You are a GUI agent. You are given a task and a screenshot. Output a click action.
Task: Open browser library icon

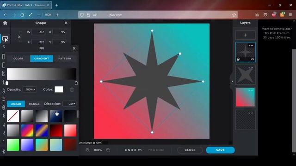pyautogui.click(x=257, y=15)
